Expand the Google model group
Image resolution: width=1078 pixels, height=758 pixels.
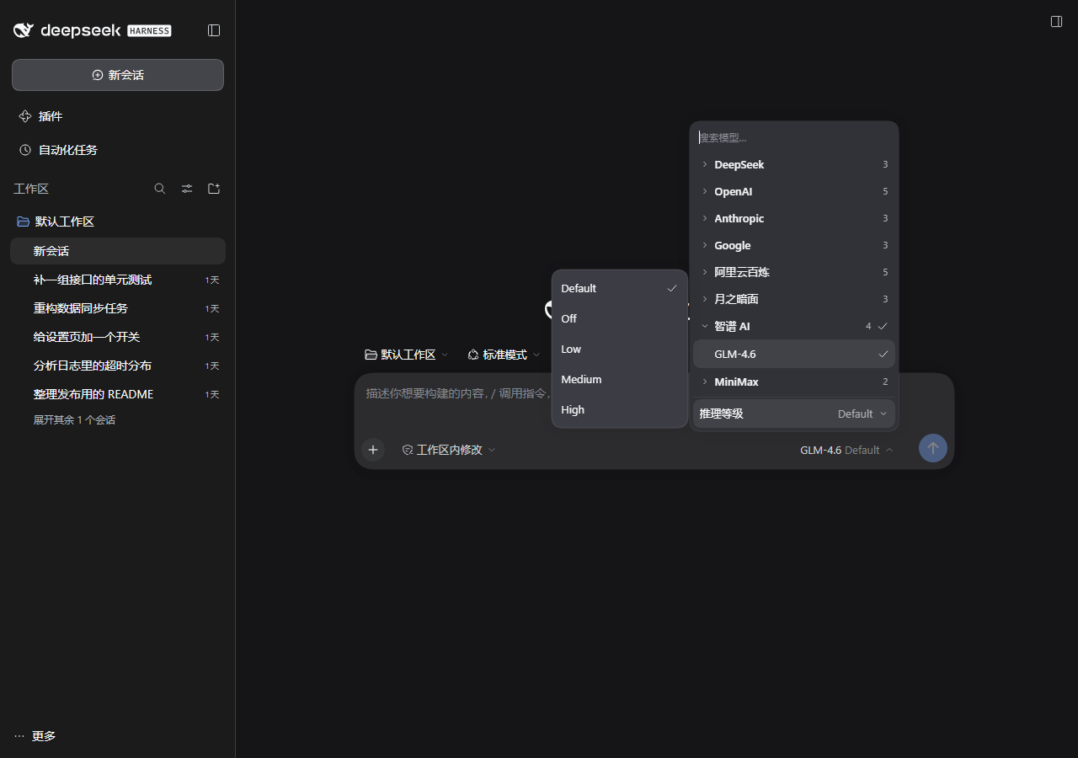(x=794, y=245)
